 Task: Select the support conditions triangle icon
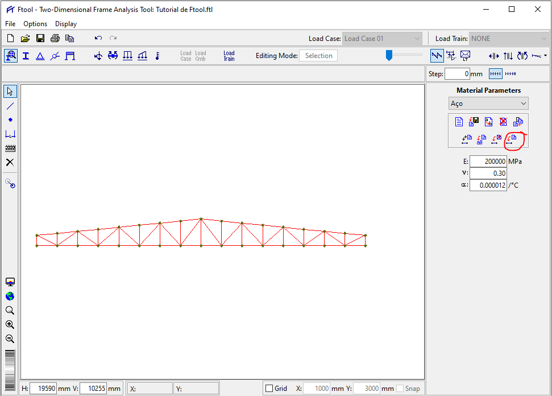coord(40,56)
